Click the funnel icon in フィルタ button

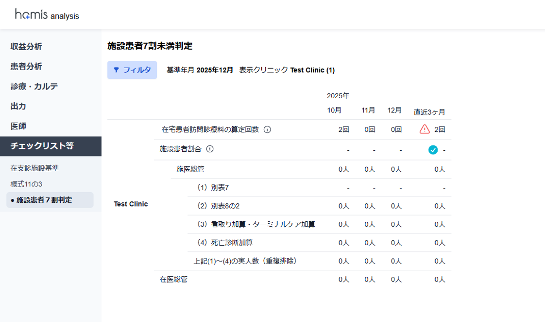click(116, 70)
